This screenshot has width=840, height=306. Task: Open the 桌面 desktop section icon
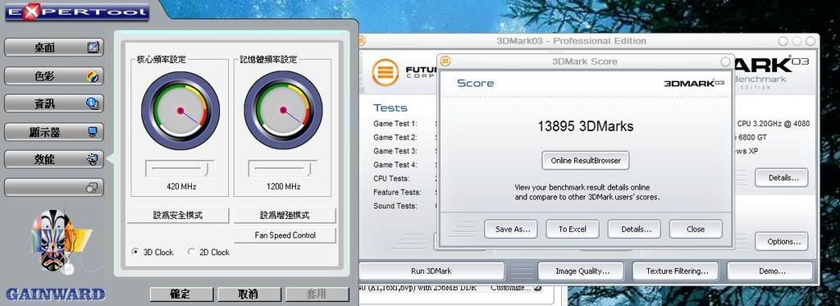point(94,48)
